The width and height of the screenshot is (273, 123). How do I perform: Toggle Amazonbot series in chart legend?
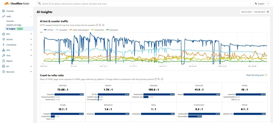coord(97,30)
